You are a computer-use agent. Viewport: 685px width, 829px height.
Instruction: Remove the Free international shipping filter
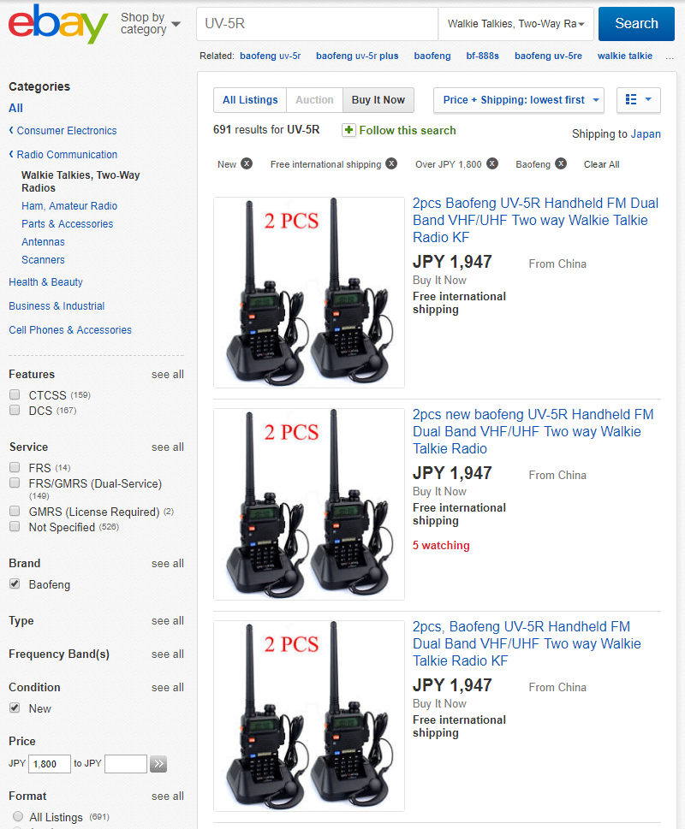click(x=391, y=164)
